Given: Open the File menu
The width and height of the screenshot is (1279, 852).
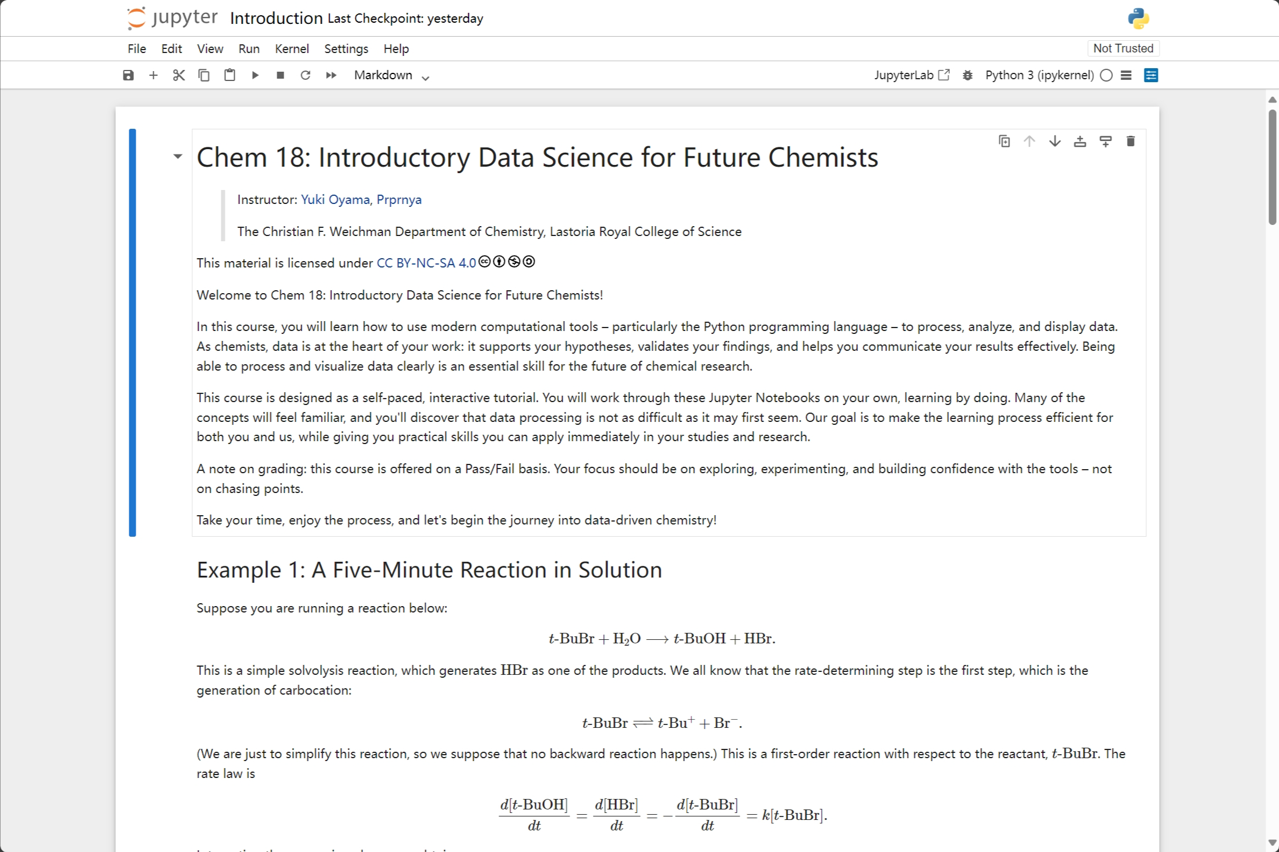Looking at the screenshot, I should pyautogui.click(x=136, y=48).
